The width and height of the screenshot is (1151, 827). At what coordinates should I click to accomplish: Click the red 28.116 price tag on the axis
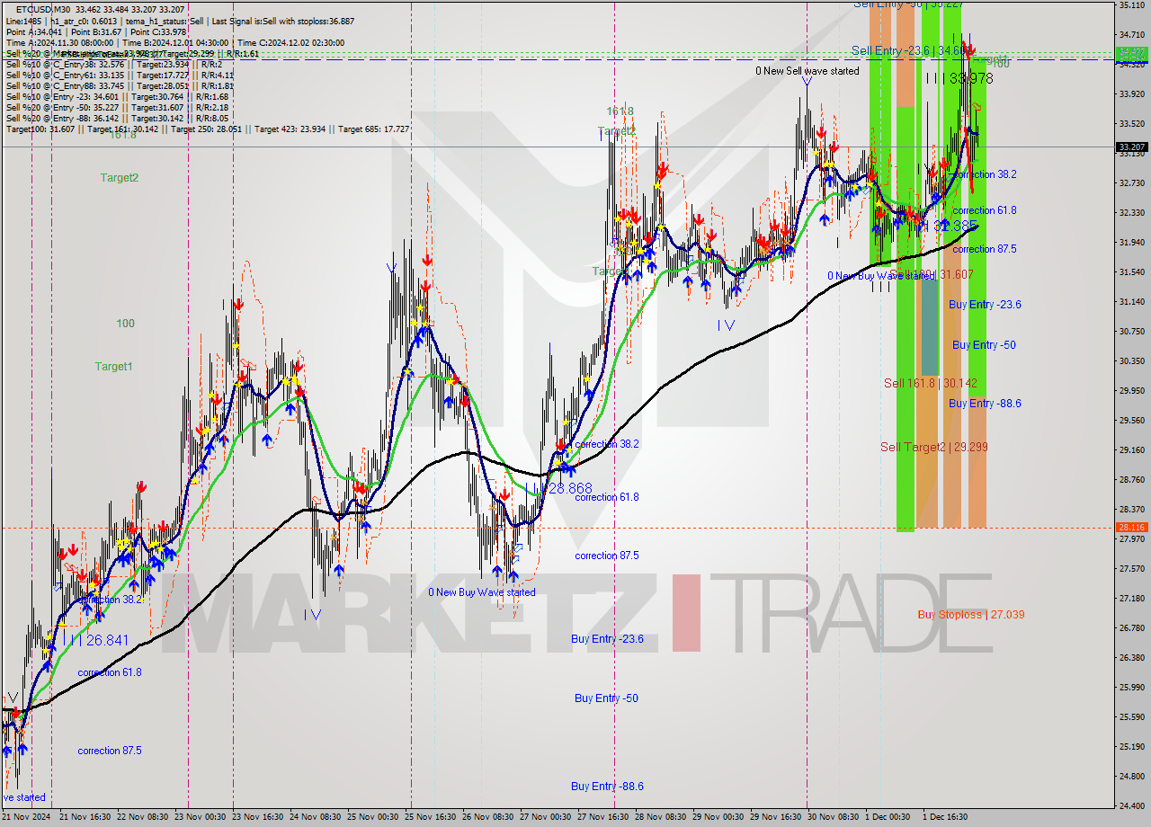pyautogui.click(x=1131, y=528)
